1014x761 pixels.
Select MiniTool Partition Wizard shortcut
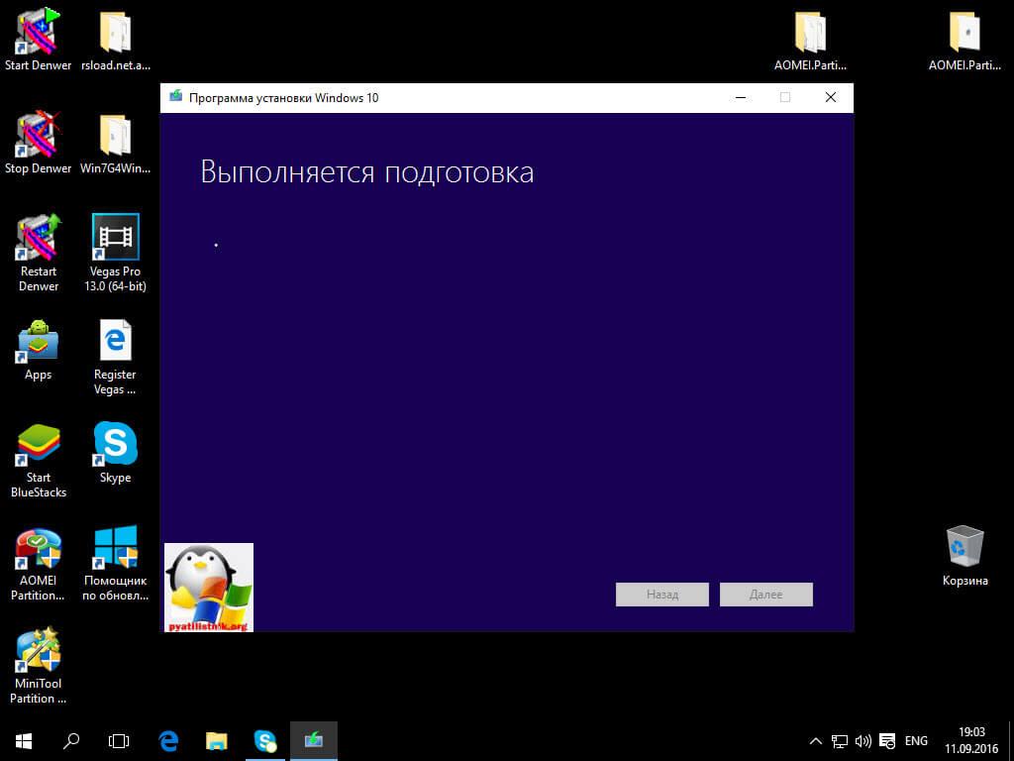(38, 665)
